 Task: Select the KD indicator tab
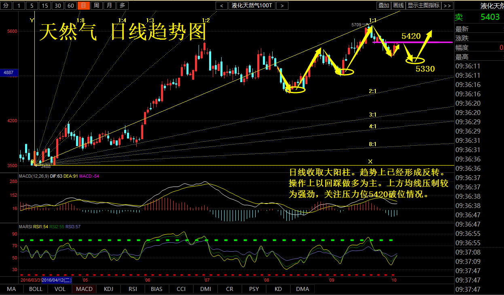(x=278, y=289)
